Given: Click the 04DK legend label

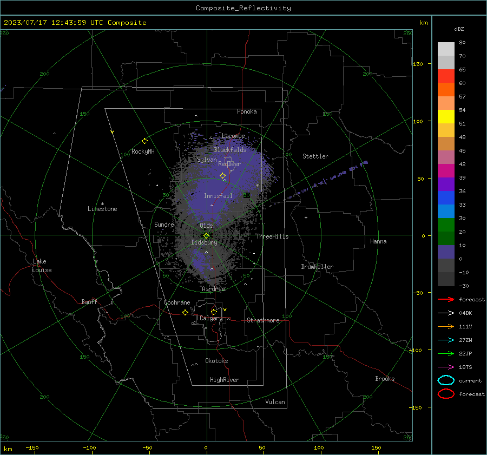Looking at the screenshot, I should click(x=465, y=313).
